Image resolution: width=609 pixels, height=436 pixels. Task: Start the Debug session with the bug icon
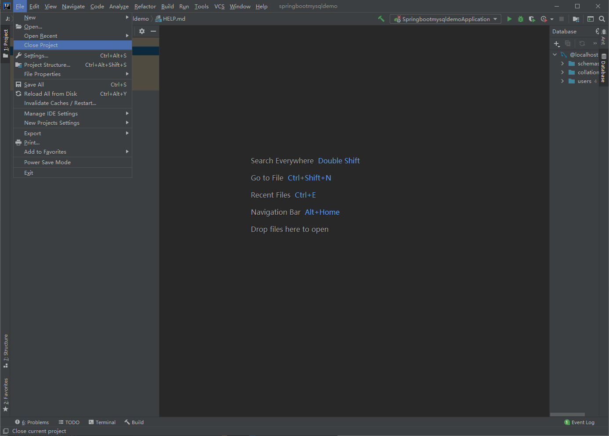(x=520, y=19)
